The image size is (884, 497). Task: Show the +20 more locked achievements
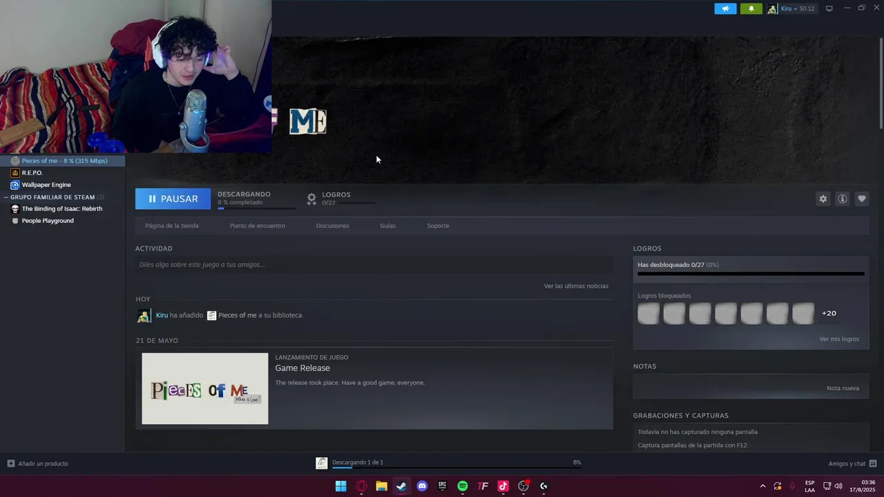click(x=829, y=313)
